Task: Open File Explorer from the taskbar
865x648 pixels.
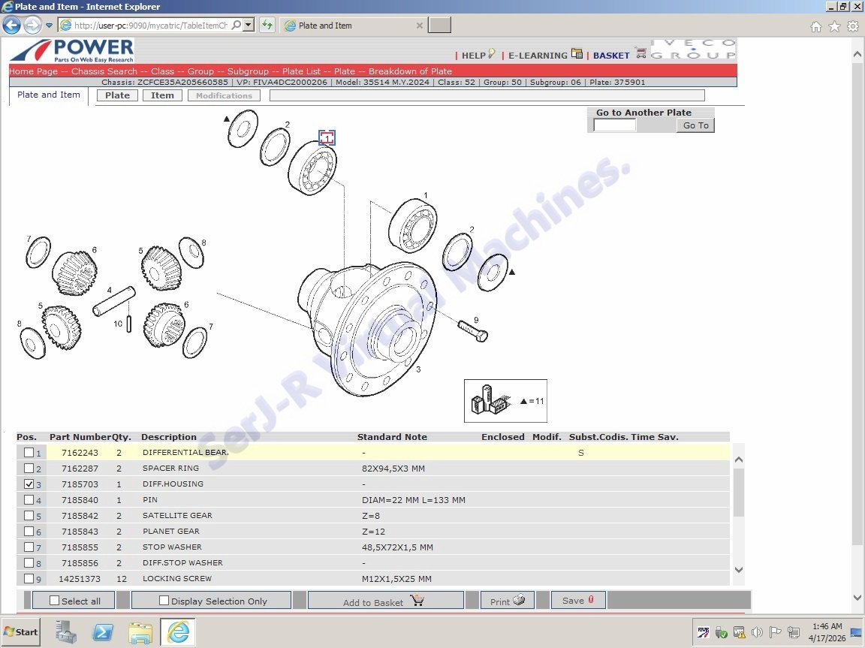Action: pyautogui.click(x=140, y=632)
